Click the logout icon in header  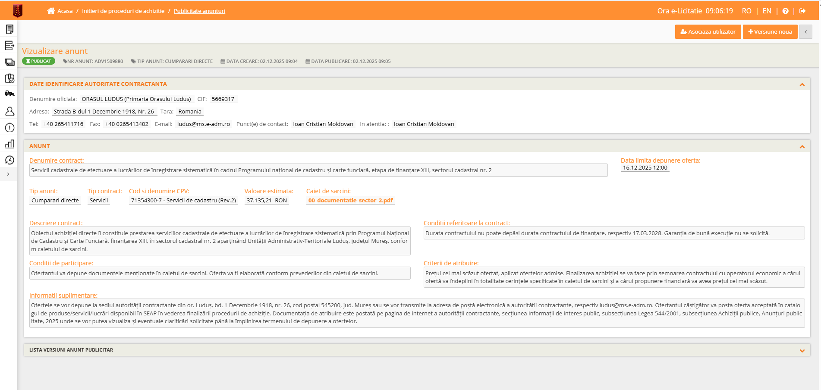802,11
